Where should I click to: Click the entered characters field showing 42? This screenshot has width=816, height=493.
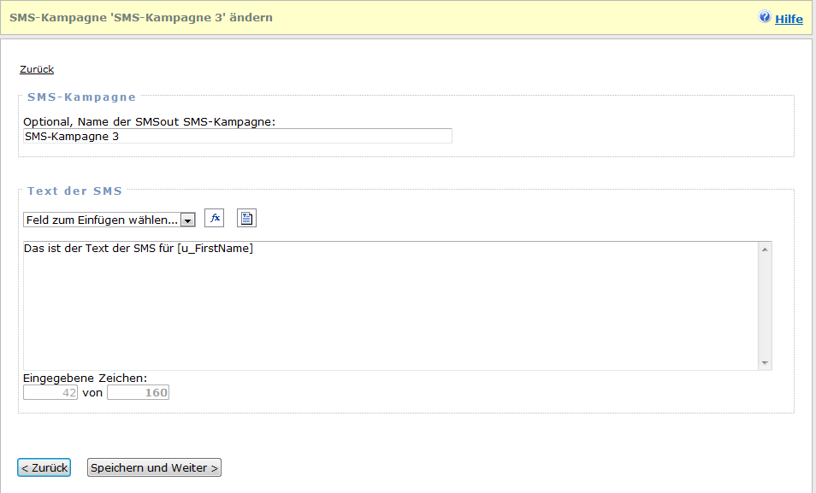(x=50, y=393)
